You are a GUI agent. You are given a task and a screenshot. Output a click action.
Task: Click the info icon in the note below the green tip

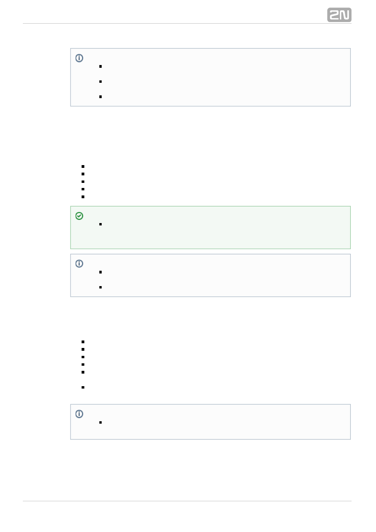pos(79,264)
